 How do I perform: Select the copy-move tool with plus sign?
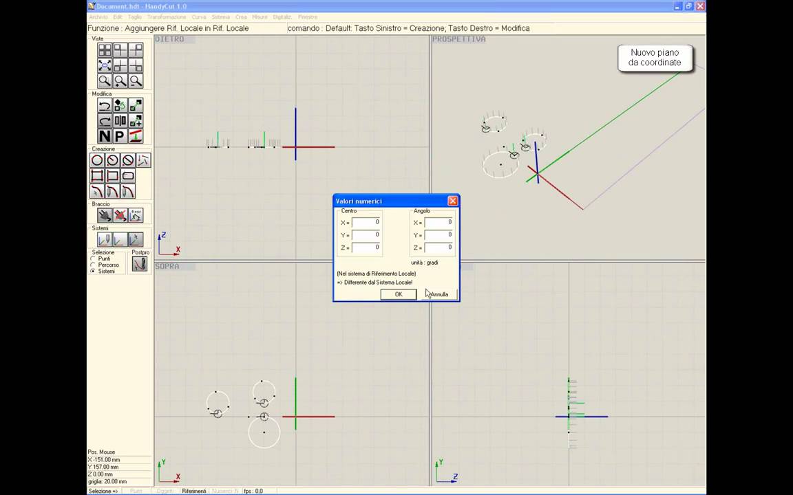(135, 121)
